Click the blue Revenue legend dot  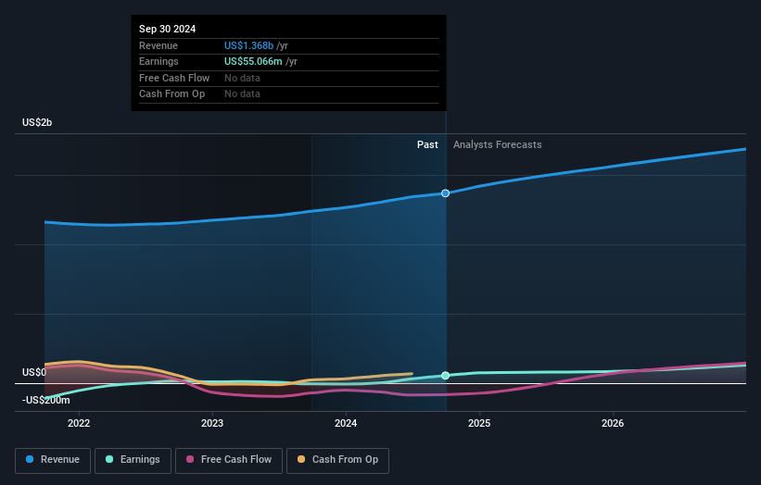30,459
